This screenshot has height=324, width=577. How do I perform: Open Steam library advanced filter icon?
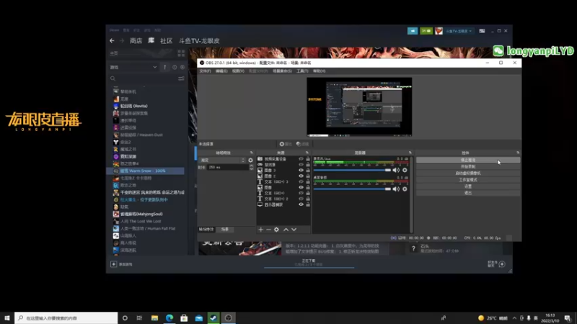181,78
